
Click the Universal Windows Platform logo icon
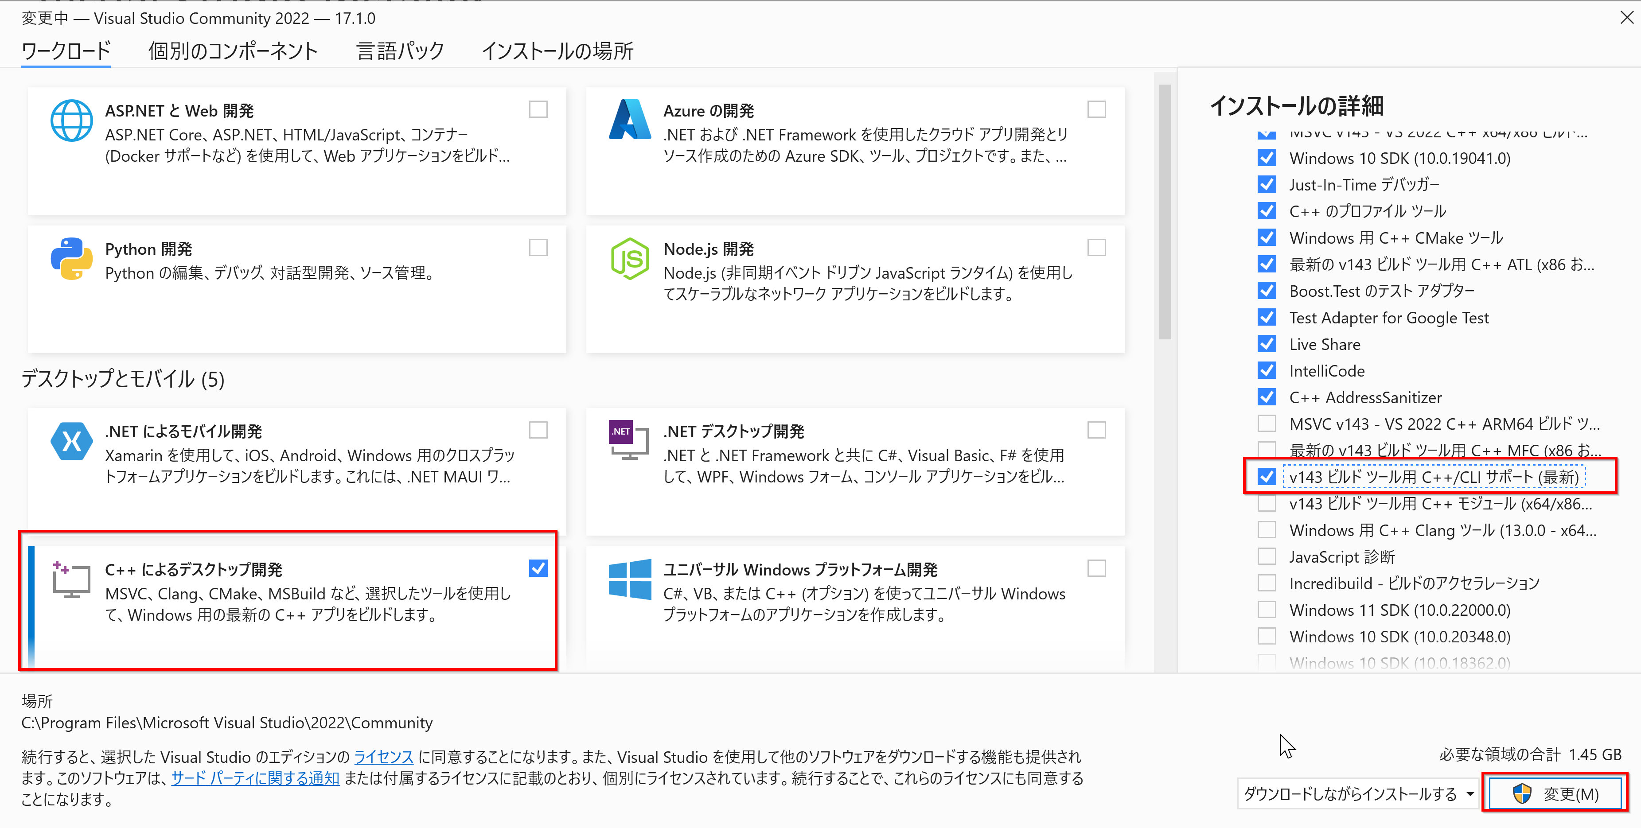pos(629,579)
